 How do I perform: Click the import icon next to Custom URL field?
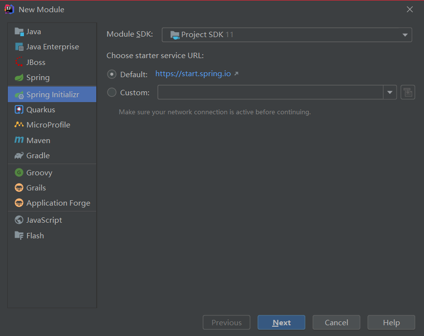(x=407, y=92)
